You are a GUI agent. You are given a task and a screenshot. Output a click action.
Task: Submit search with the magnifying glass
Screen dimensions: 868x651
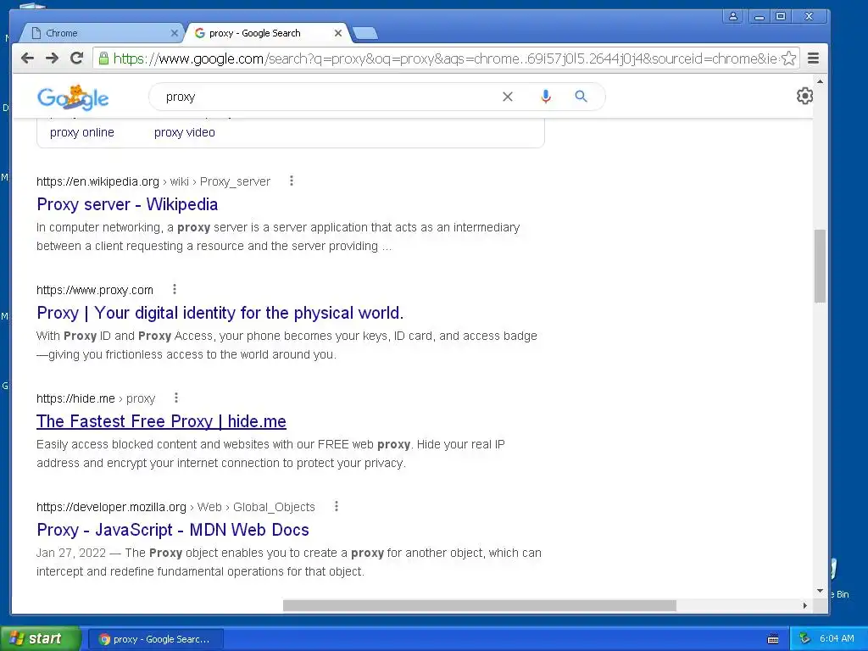click(x=581, y=97)
